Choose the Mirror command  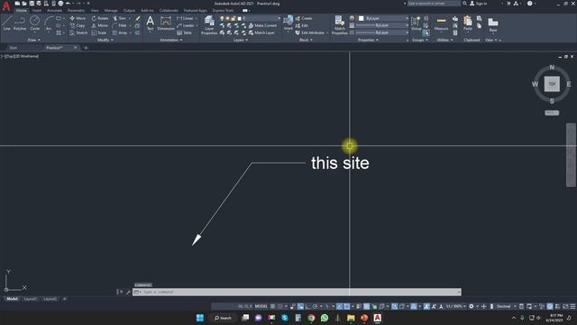[100, 25]
